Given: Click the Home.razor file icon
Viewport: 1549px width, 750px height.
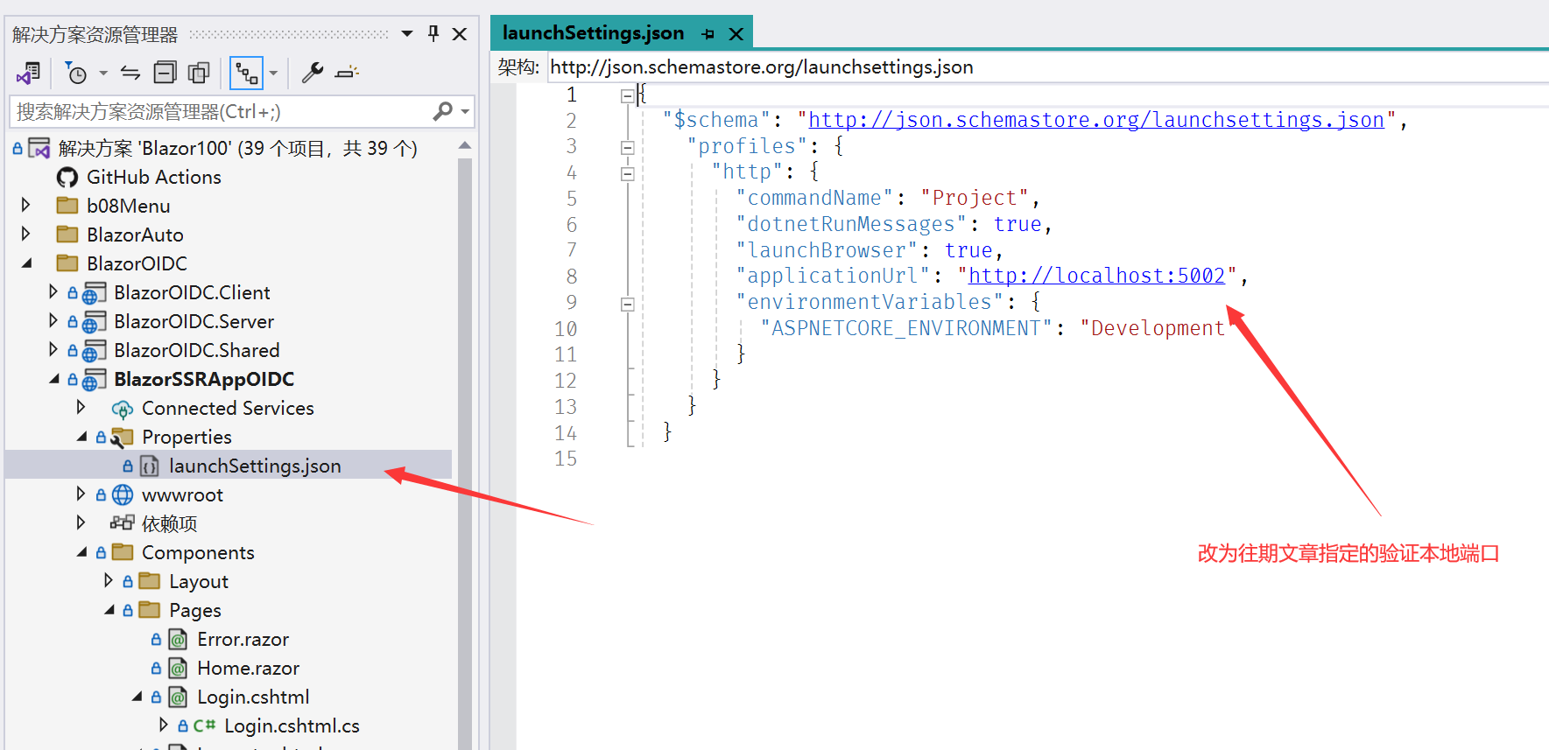Looking at the screenshot, I should click(x=178, y=669).
